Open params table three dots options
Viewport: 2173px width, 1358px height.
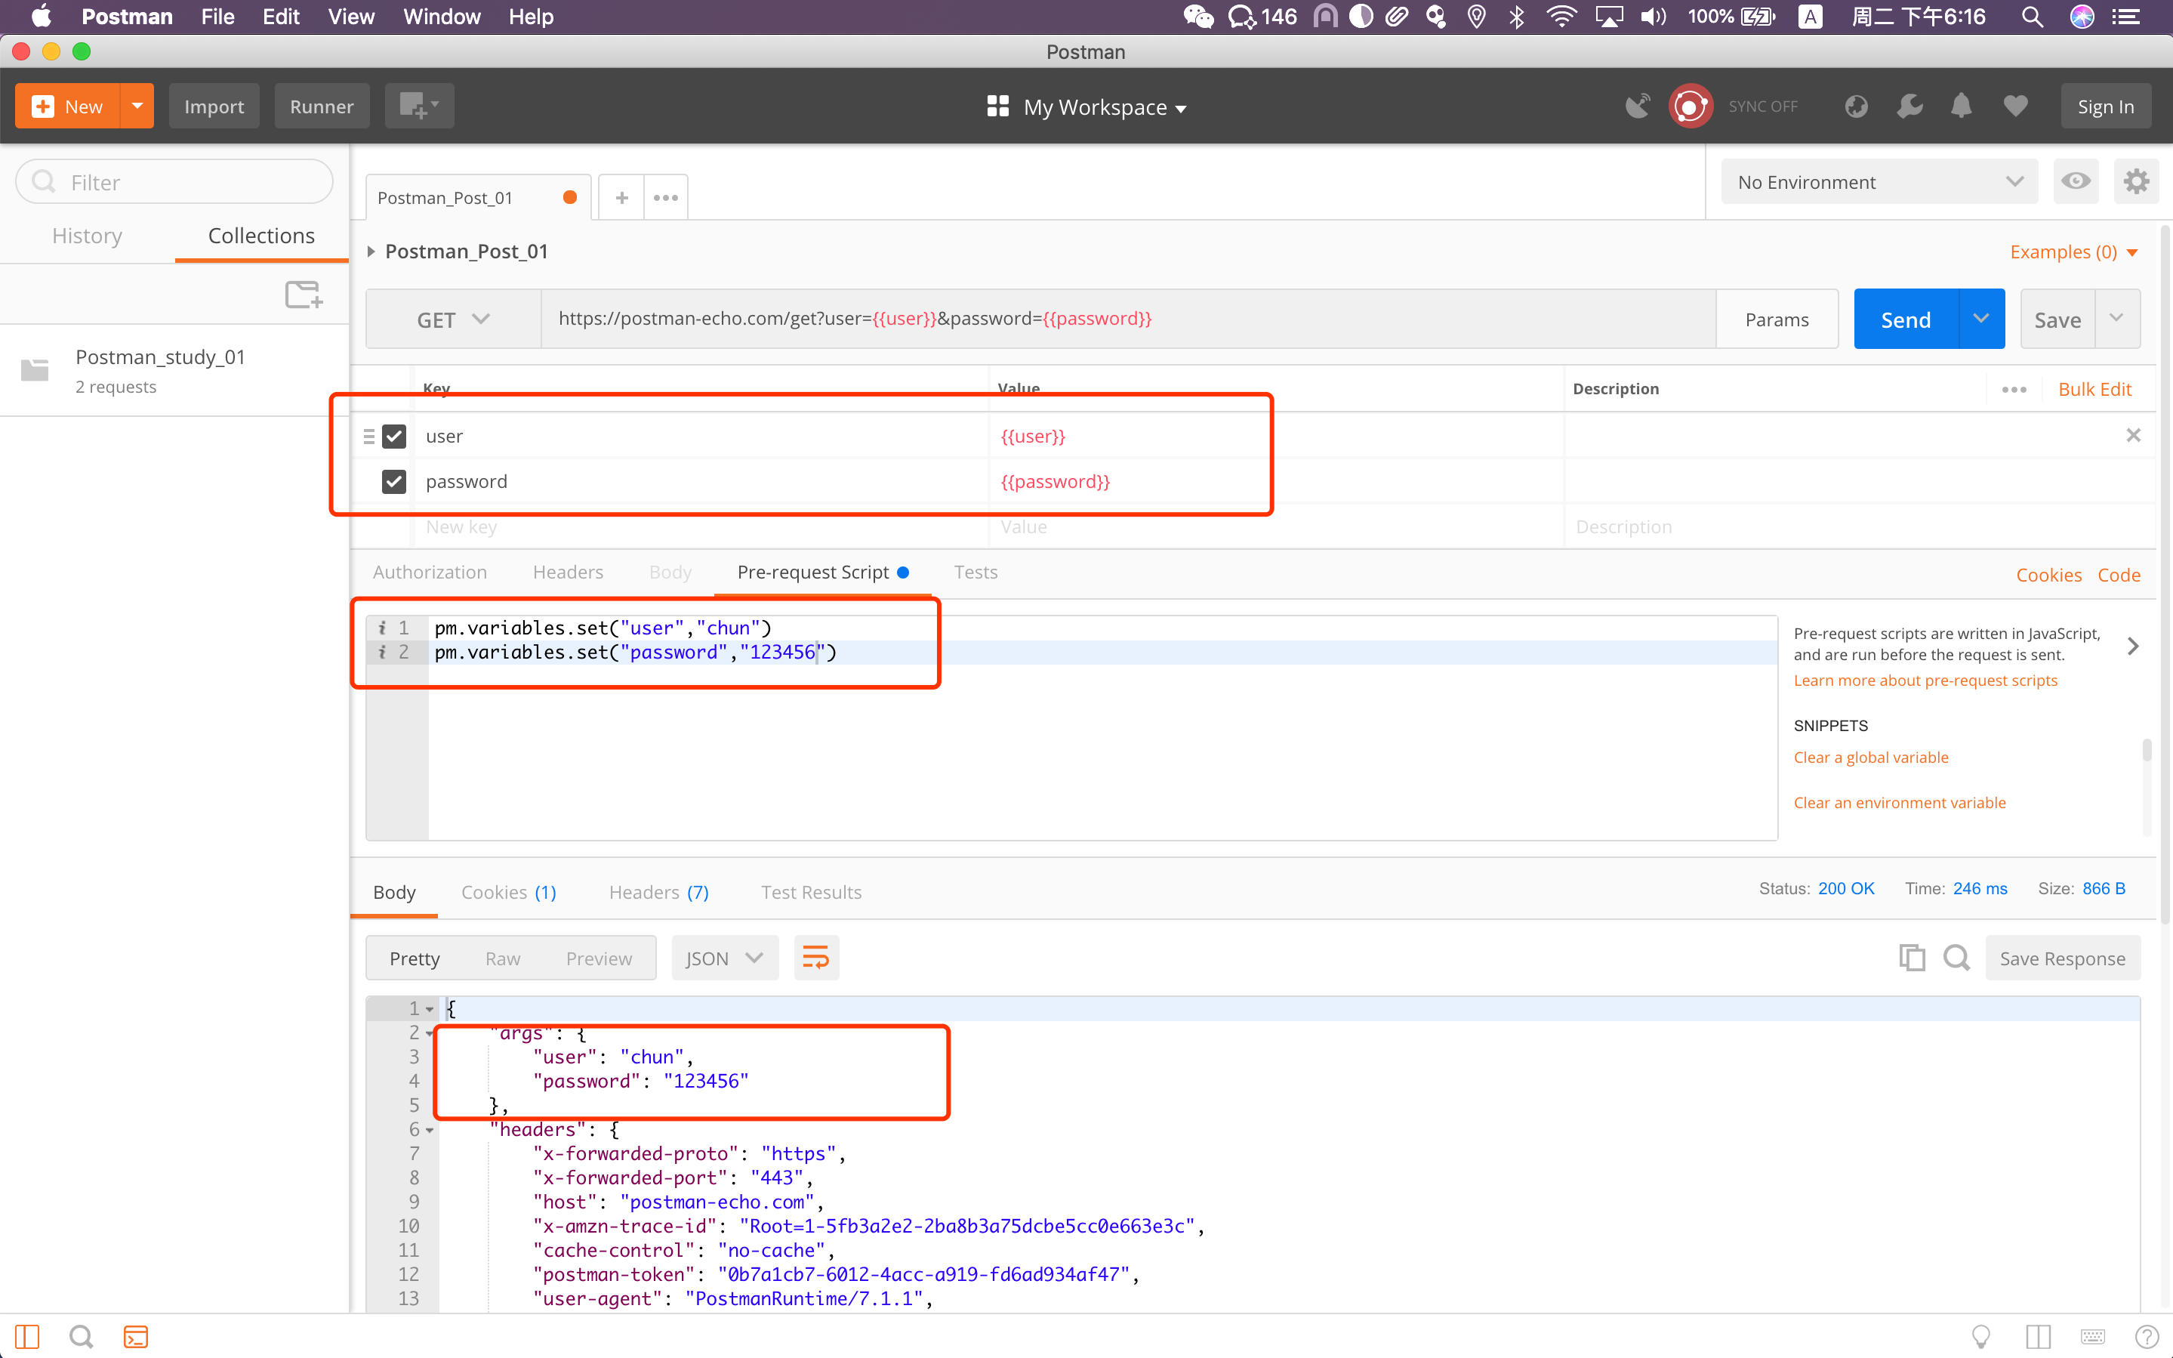(2013, 389)
